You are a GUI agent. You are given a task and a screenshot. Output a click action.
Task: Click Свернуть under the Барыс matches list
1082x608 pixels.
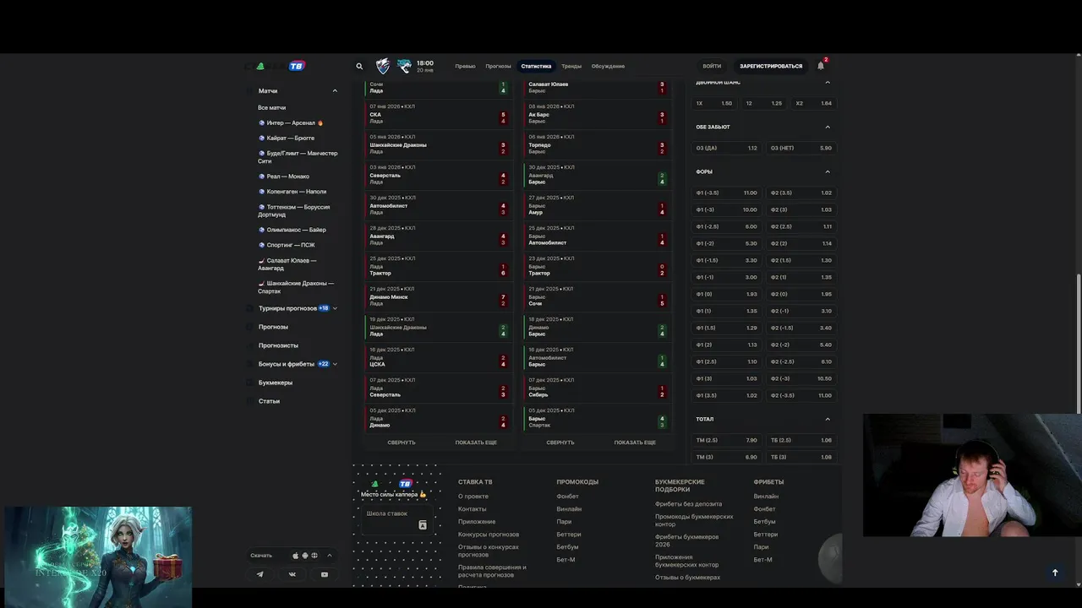tap(560, 442)
